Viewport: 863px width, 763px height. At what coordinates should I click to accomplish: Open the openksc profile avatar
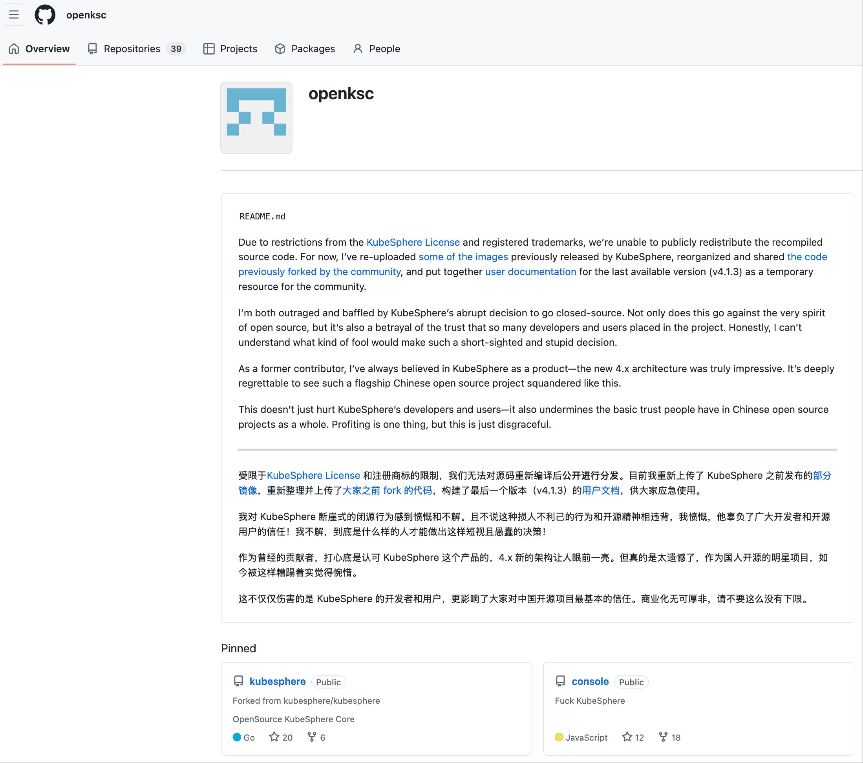point(256,118)
